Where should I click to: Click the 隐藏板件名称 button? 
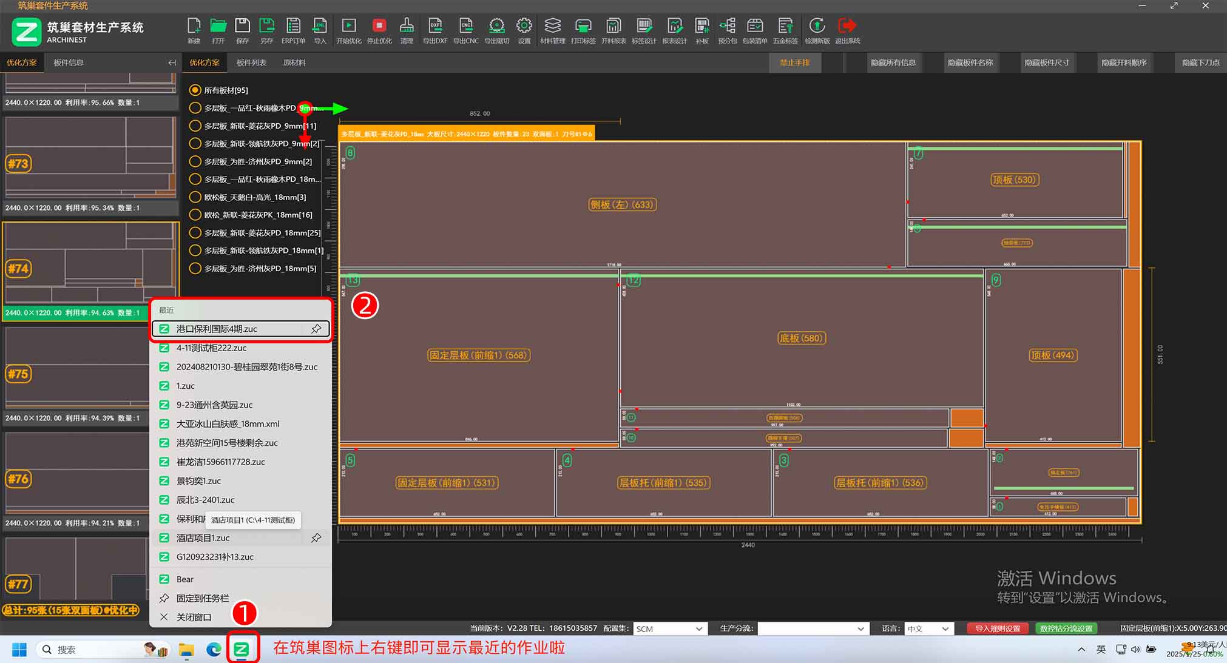(x=970, y=62)
